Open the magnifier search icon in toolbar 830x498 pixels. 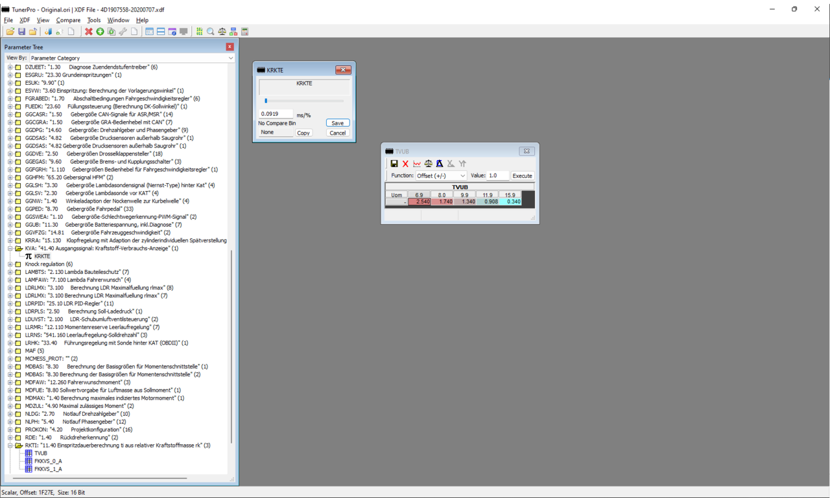click(211, 32)
